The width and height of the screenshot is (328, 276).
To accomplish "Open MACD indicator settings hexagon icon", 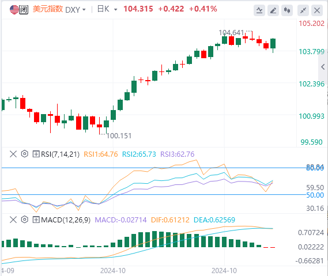I will [x=24, y=220].
